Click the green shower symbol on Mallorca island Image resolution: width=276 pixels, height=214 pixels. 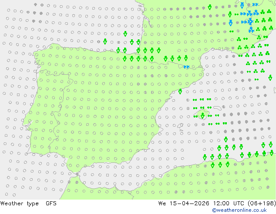click(202, 116)
